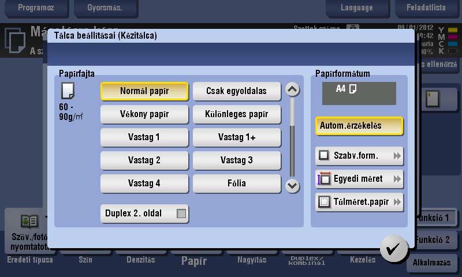The width and height of the screenshot is (462, 277).
Task: Choose Különleges papír option
Action: tap(237, 114)
